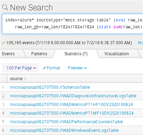Viewport: 143px width, 136px height.
Task: Switch to the Patterns tab
Action: click(39, 54)
